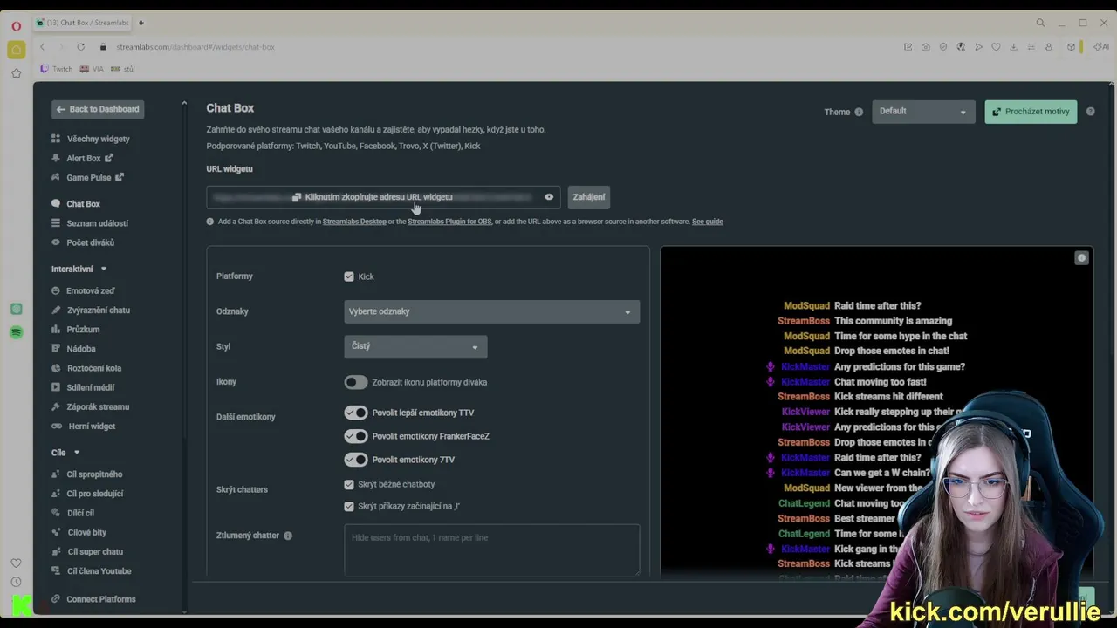
Task: Disable Povolit emotikony 7TV toggle
Action: 355,460
